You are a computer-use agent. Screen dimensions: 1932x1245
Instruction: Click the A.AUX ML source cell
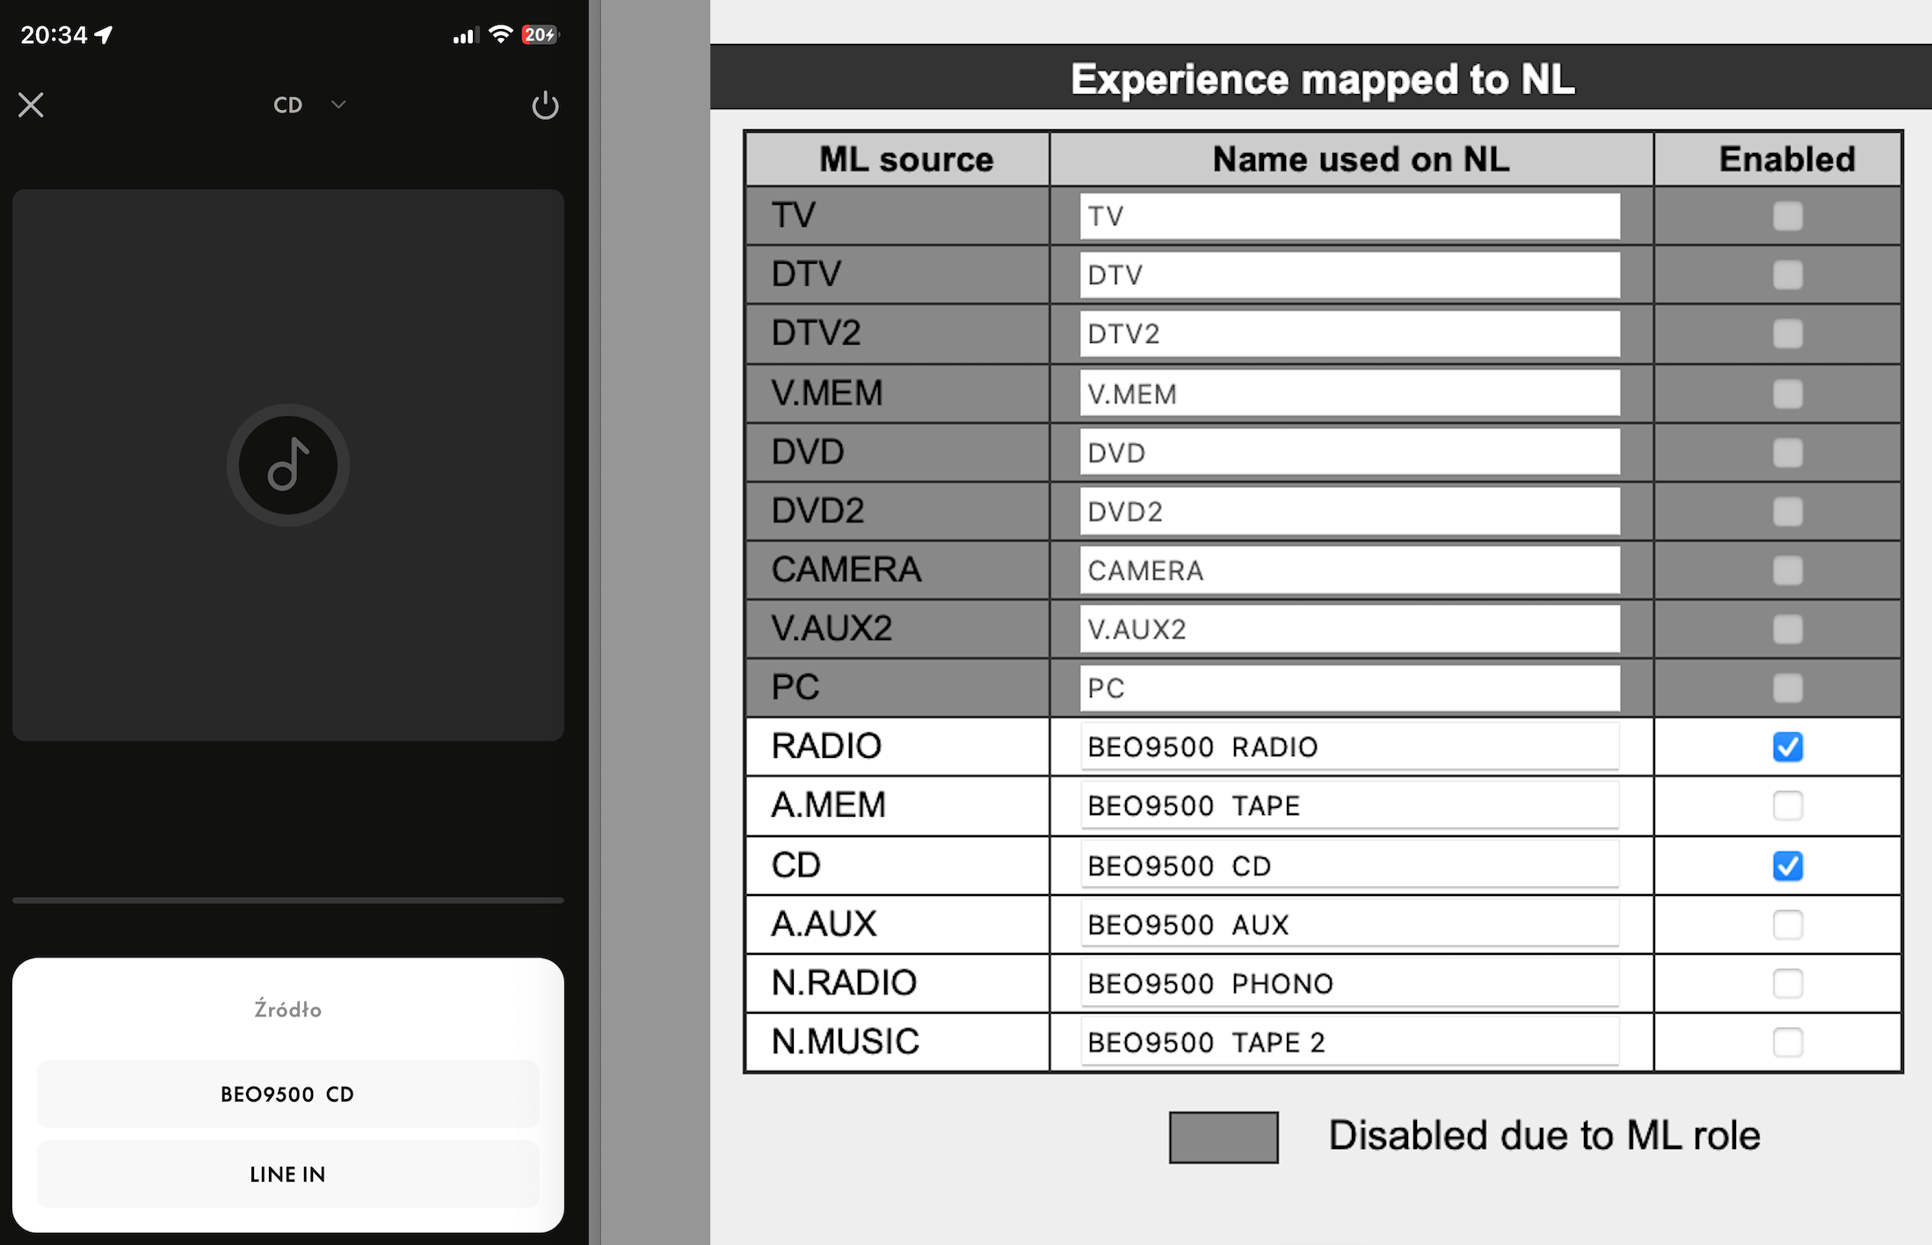tap(897, 924)
